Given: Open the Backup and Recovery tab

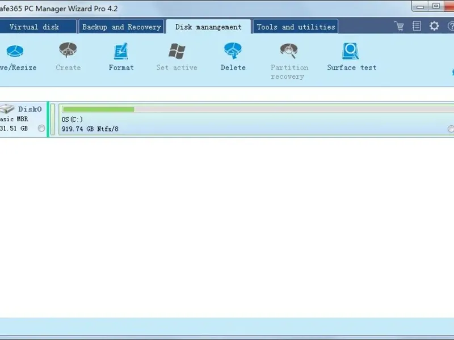Looking at the screenshot, I should pyautogui.click(x=121, y=27).
